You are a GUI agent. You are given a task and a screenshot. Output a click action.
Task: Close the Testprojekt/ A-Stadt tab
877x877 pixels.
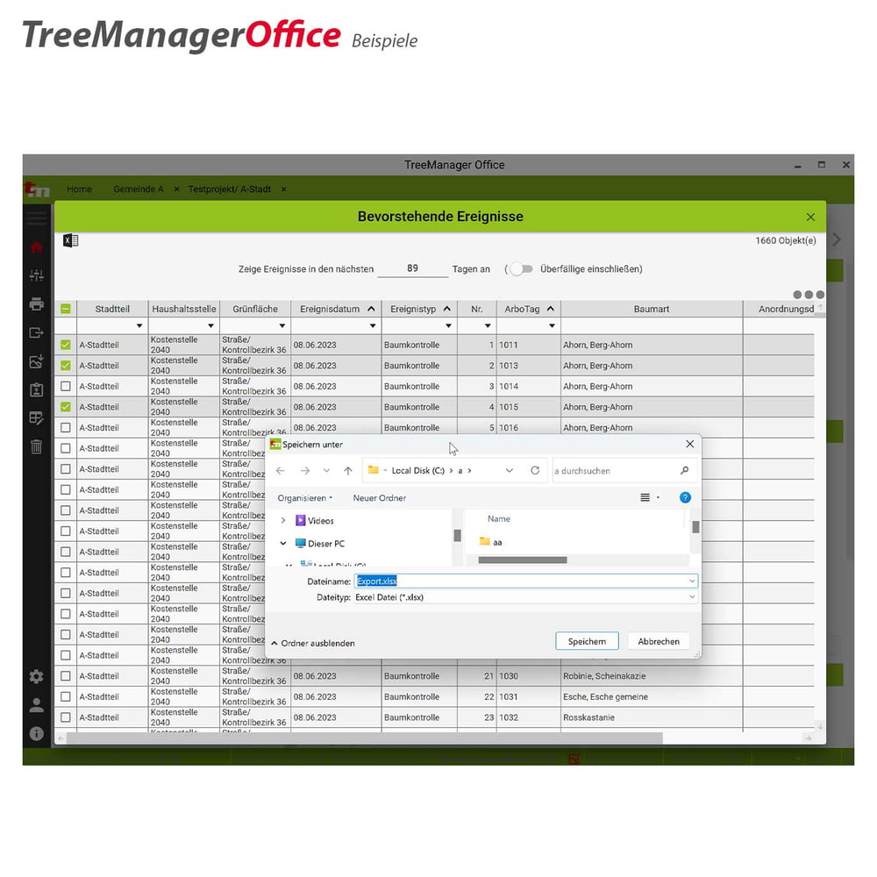(x=283, y=189)
